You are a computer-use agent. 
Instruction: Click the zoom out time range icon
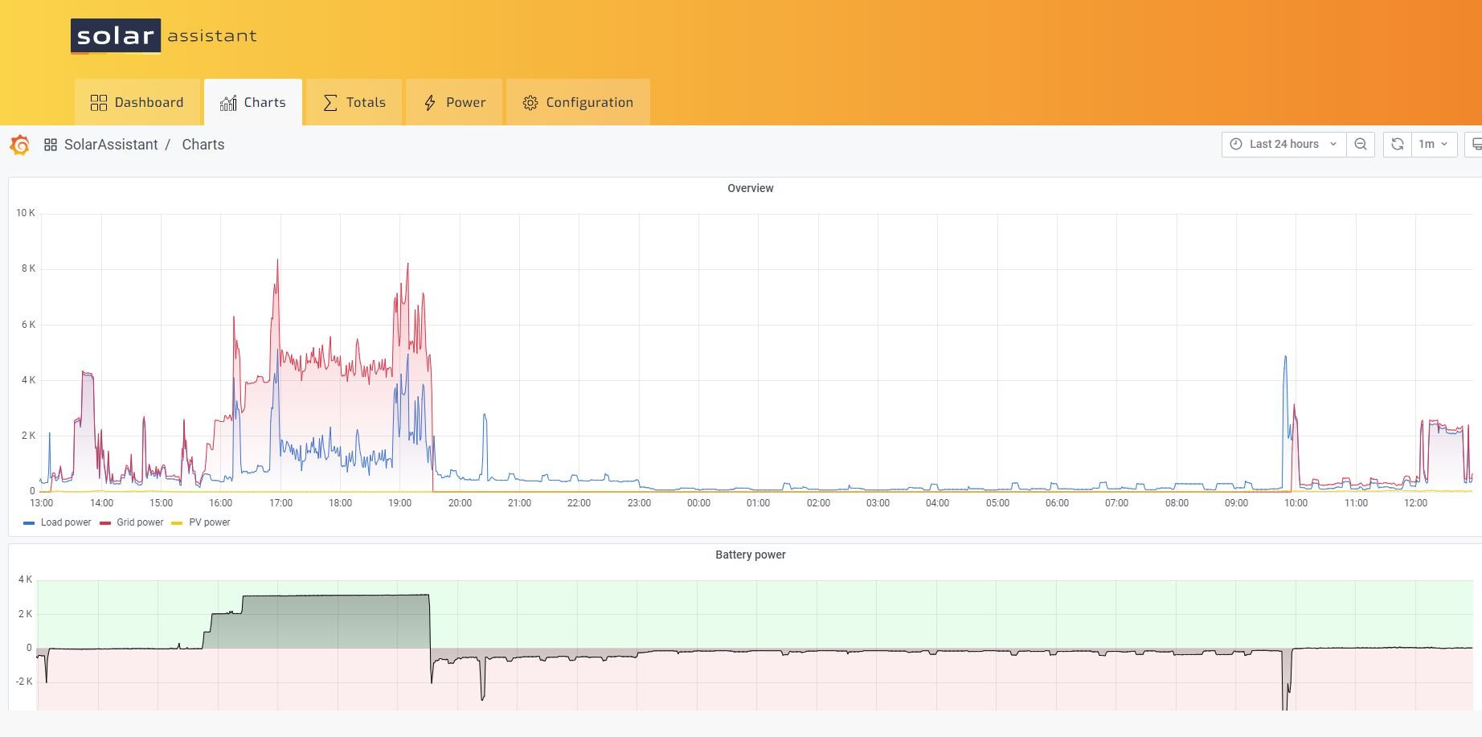pos(1360,145)
